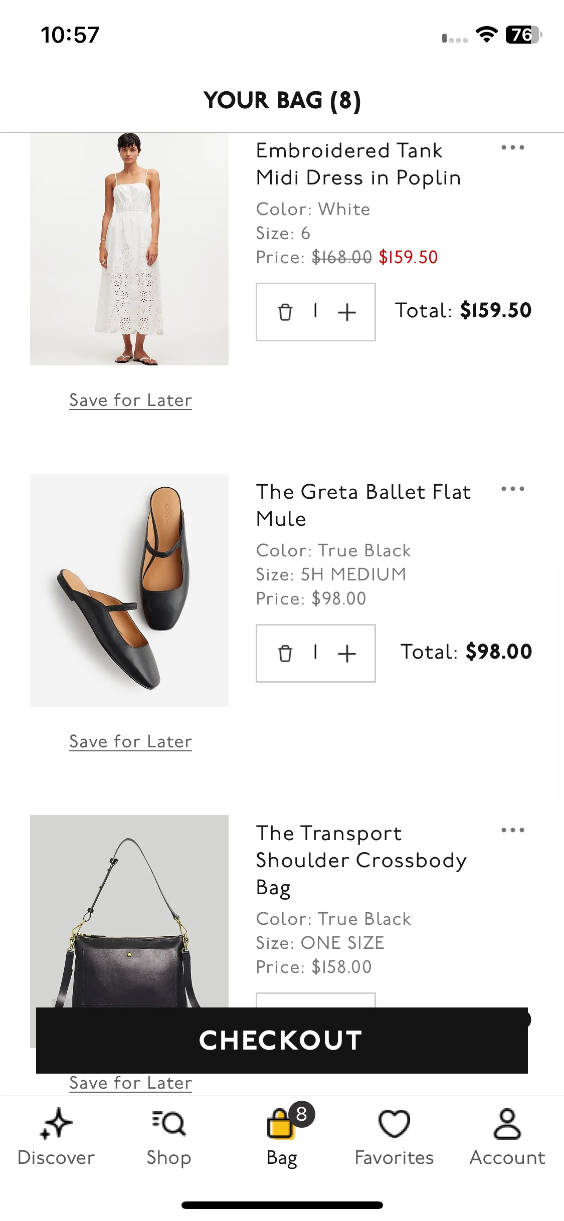Open more options for Embroidered Tank Midi Dress
564x1221 pixels.
click(512, 148)
